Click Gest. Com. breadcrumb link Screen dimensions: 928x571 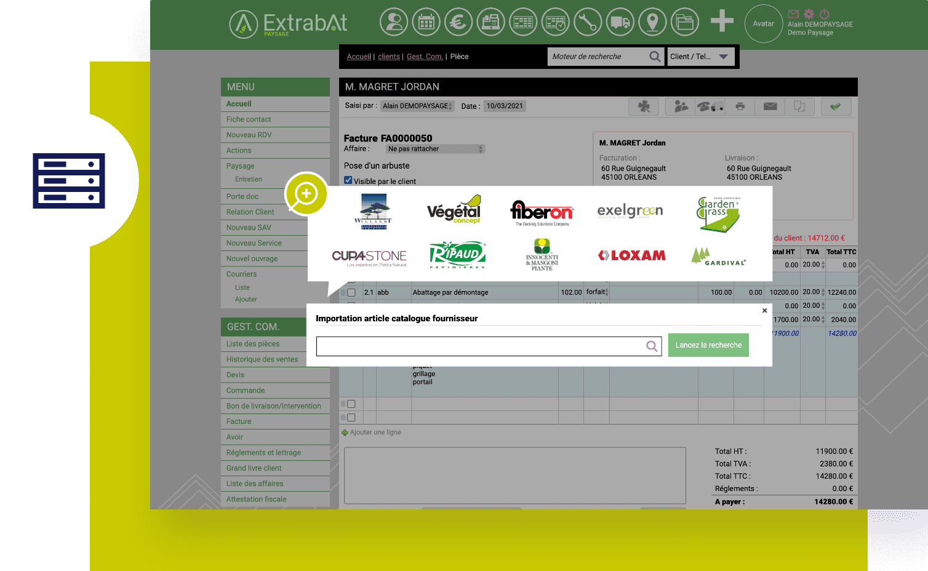pyautogui.click(x=425, y=57)
